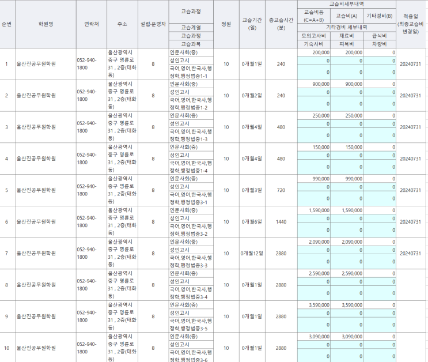The height and width of the screenshot is (362, 428).
Task: Select the 0개월6일 교습기간 cell
Action: [252, 222]
